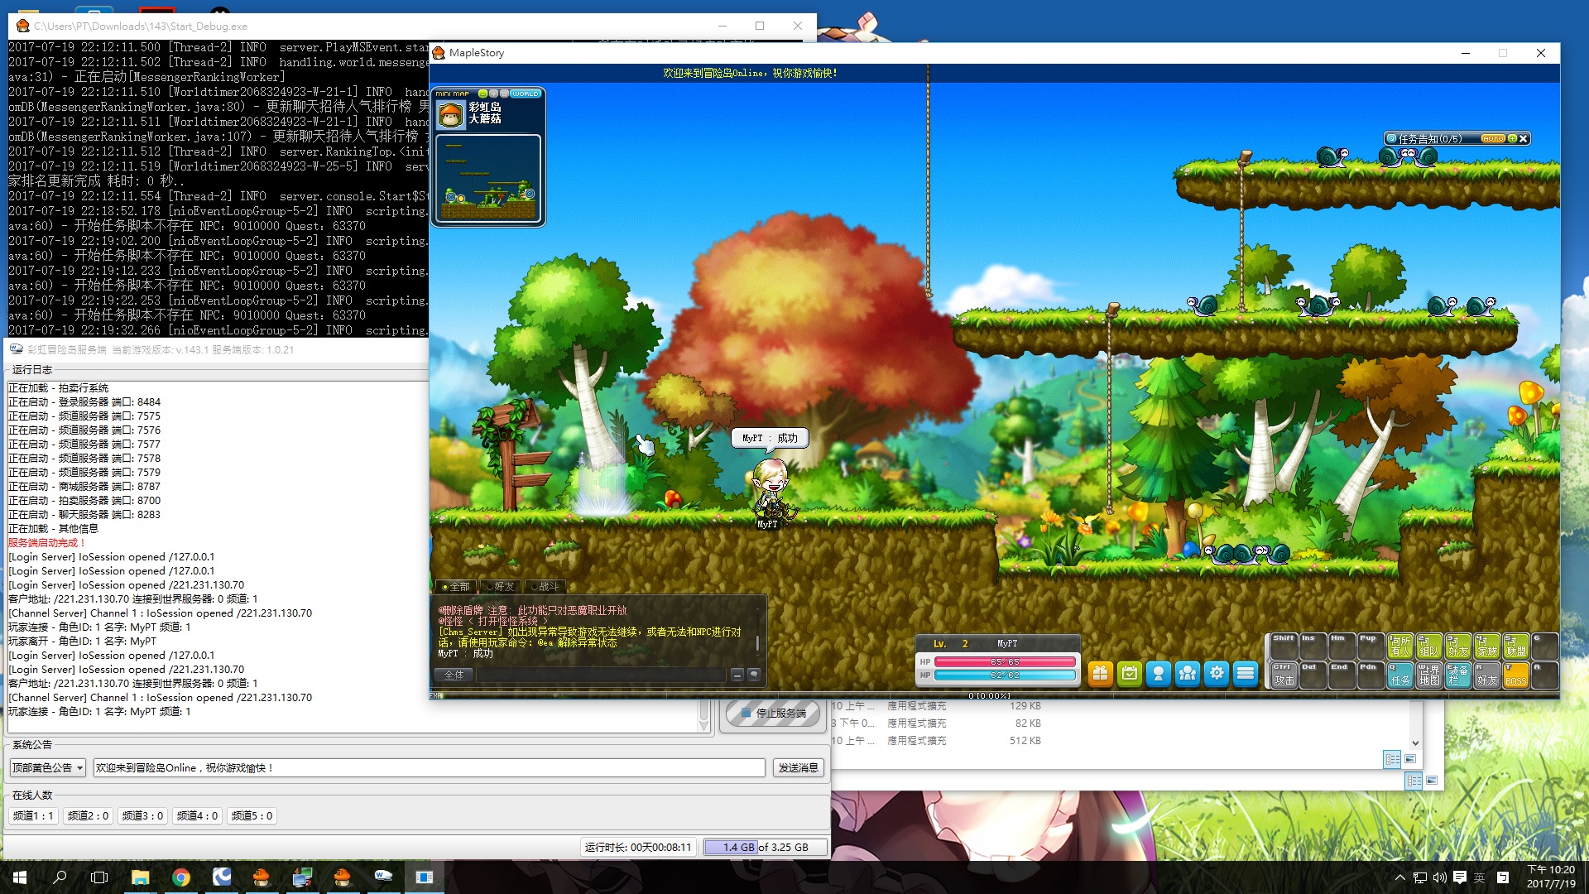The height and width of the screenshot is (894, 1589).
Task: Open the green calendar event icon
Action: [1130, 674]
